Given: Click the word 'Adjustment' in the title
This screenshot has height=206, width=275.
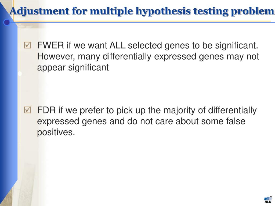Looking at the screenshot, I should [39, 12].
